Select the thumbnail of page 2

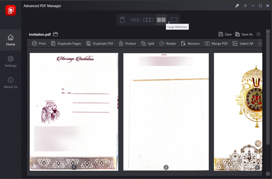166,111
